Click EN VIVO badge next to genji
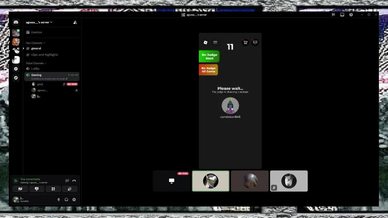Screen dimensions: 388x218 point(72,84)
